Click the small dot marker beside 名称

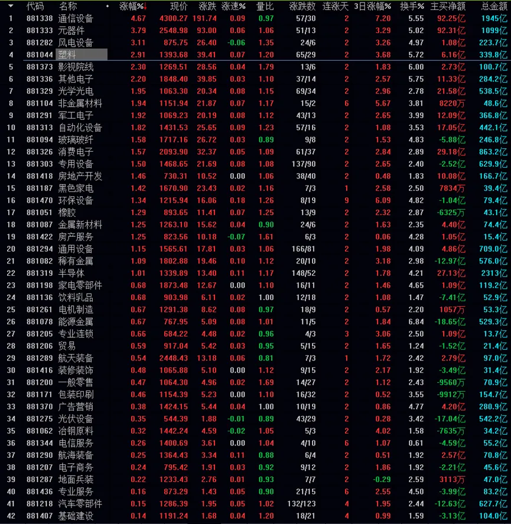coord(108,6)
